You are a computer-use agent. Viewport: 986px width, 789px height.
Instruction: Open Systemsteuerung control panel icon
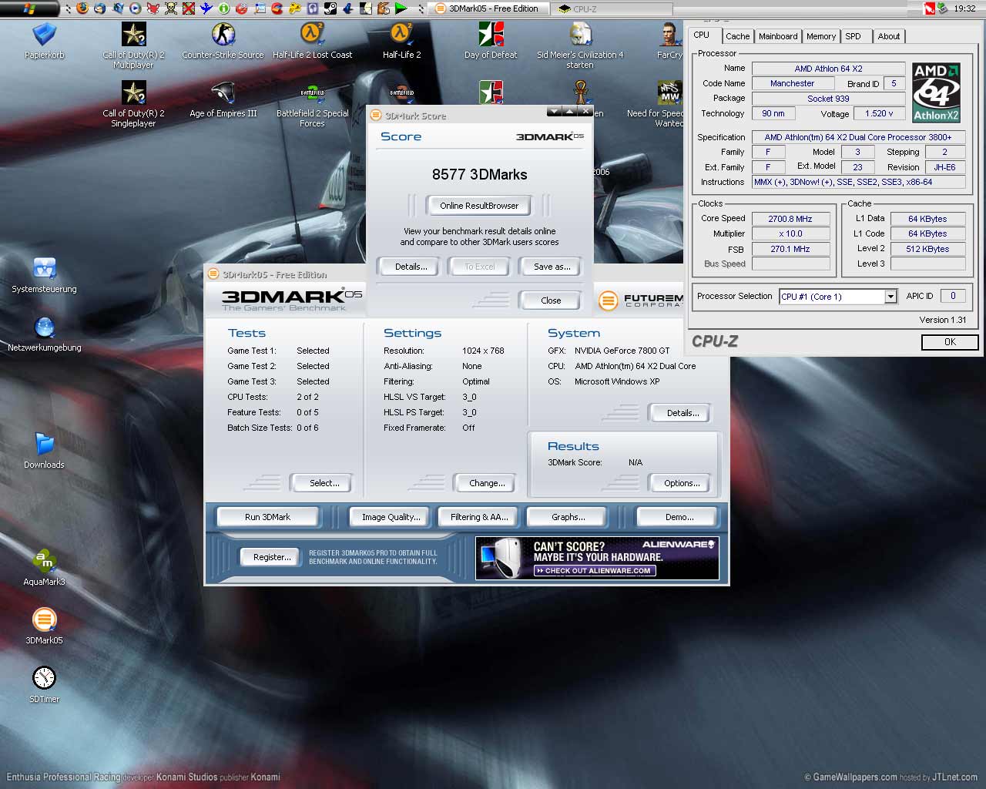(44, 269)
